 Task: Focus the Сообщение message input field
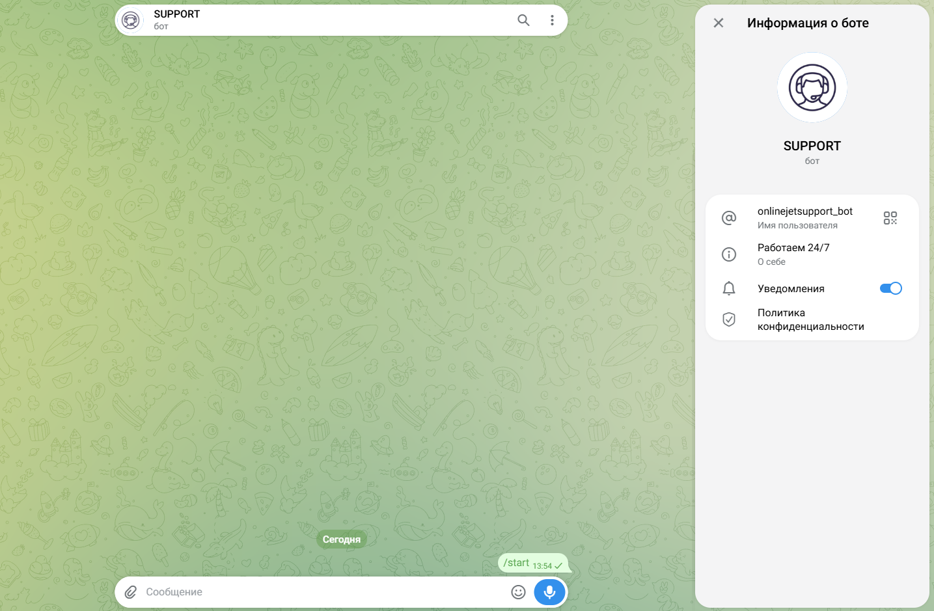(x=323, y=592)
